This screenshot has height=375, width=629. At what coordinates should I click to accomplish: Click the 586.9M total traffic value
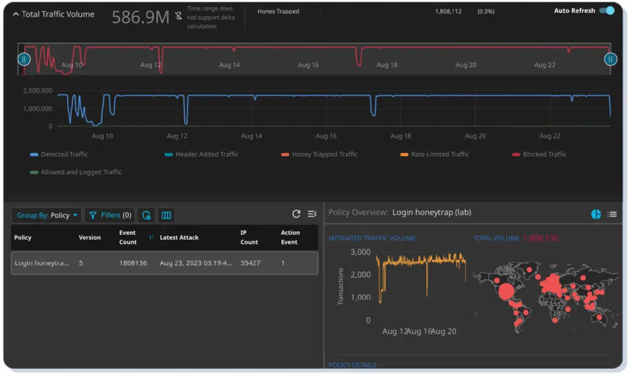pos(141,17)
